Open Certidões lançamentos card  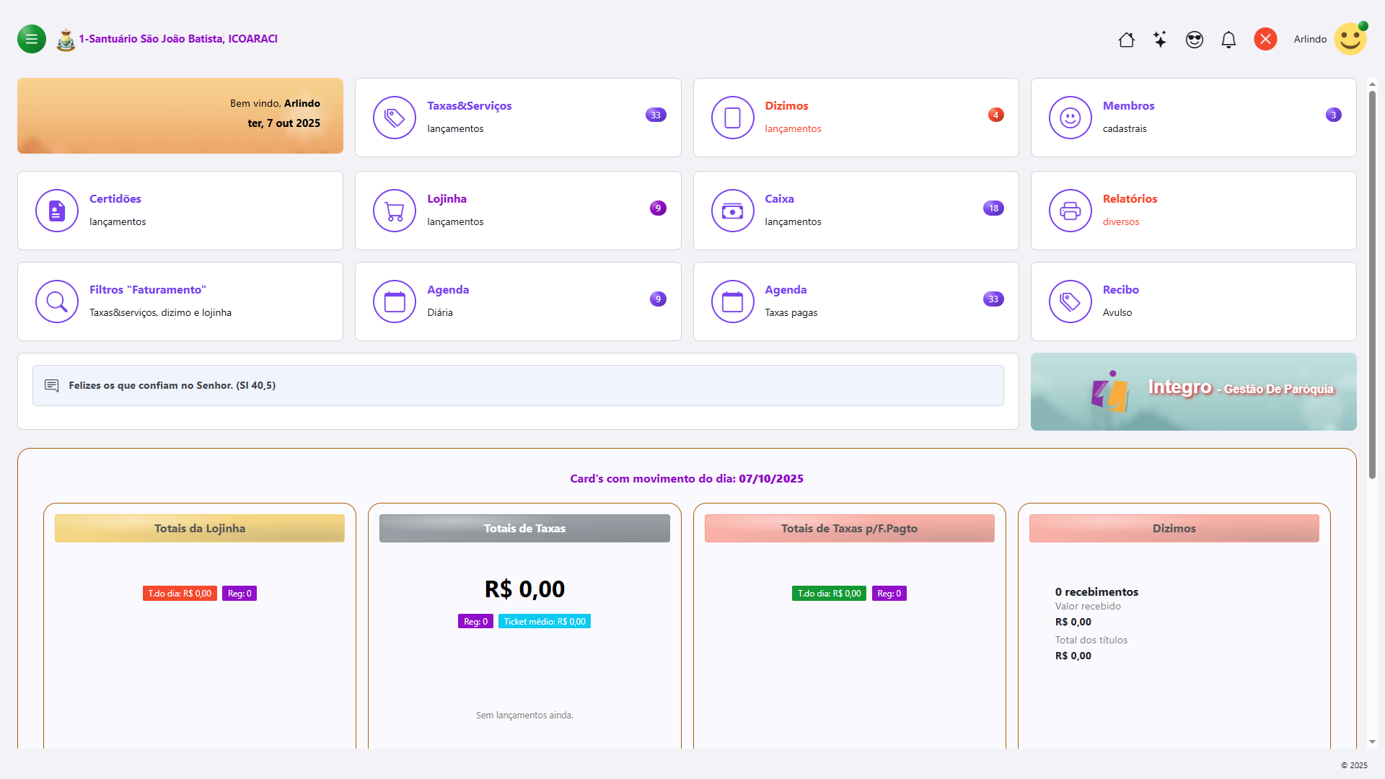(x=180, y=211)
